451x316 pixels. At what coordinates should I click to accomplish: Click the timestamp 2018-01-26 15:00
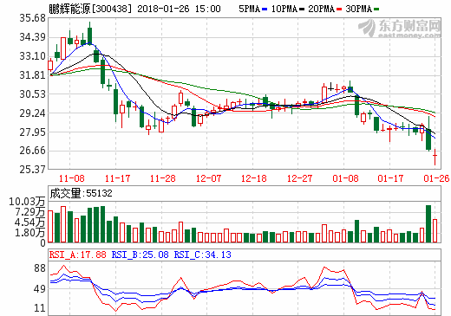pos(179,9)
